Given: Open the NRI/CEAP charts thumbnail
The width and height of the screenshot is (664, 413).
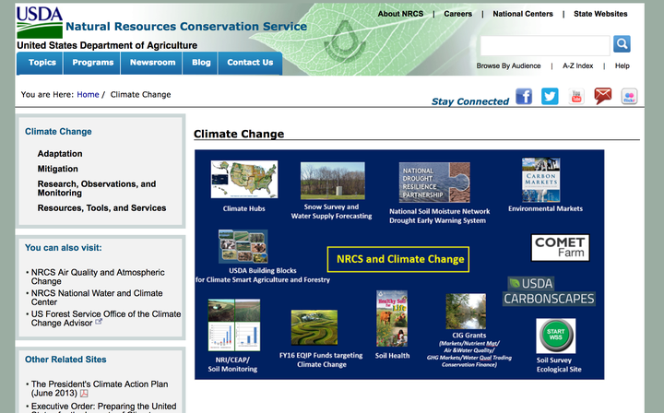Looking at the screenshot, I should (233, 325).
